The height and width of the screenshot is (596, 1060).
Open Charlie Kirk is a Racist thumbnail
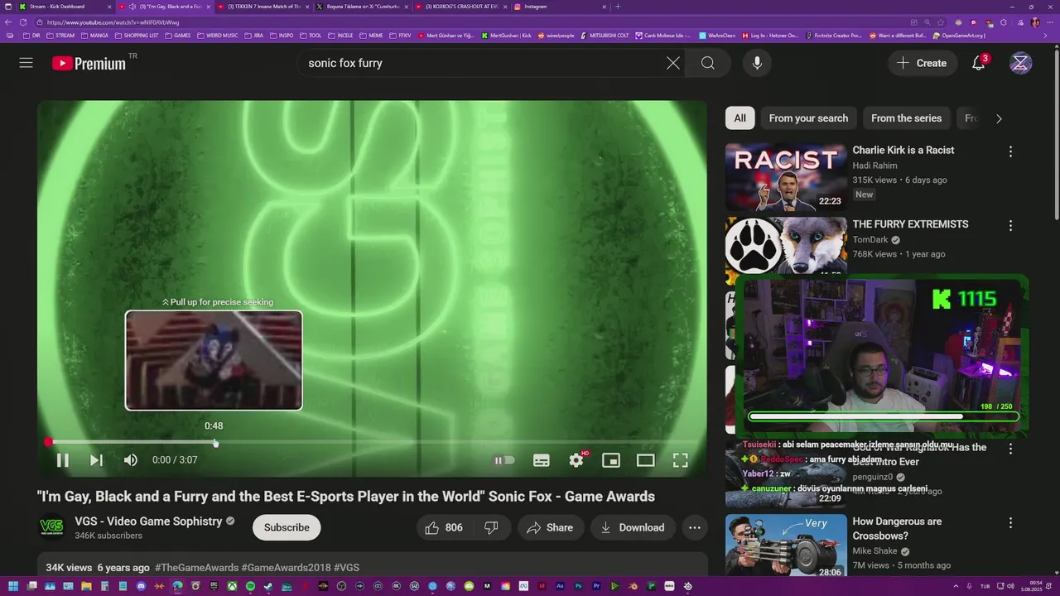click(786, 177)
